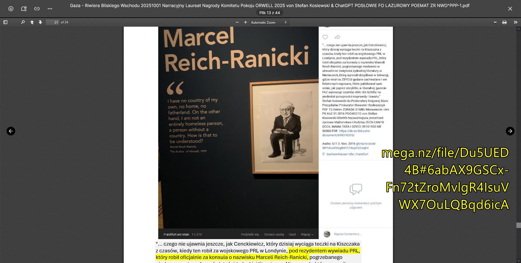The width and height of the screenshot is (521, 263).
Task: Click the Sachsenhäuser Ufer, Frankfurt location
Action: pyautogui.click(x=347, y=154)
